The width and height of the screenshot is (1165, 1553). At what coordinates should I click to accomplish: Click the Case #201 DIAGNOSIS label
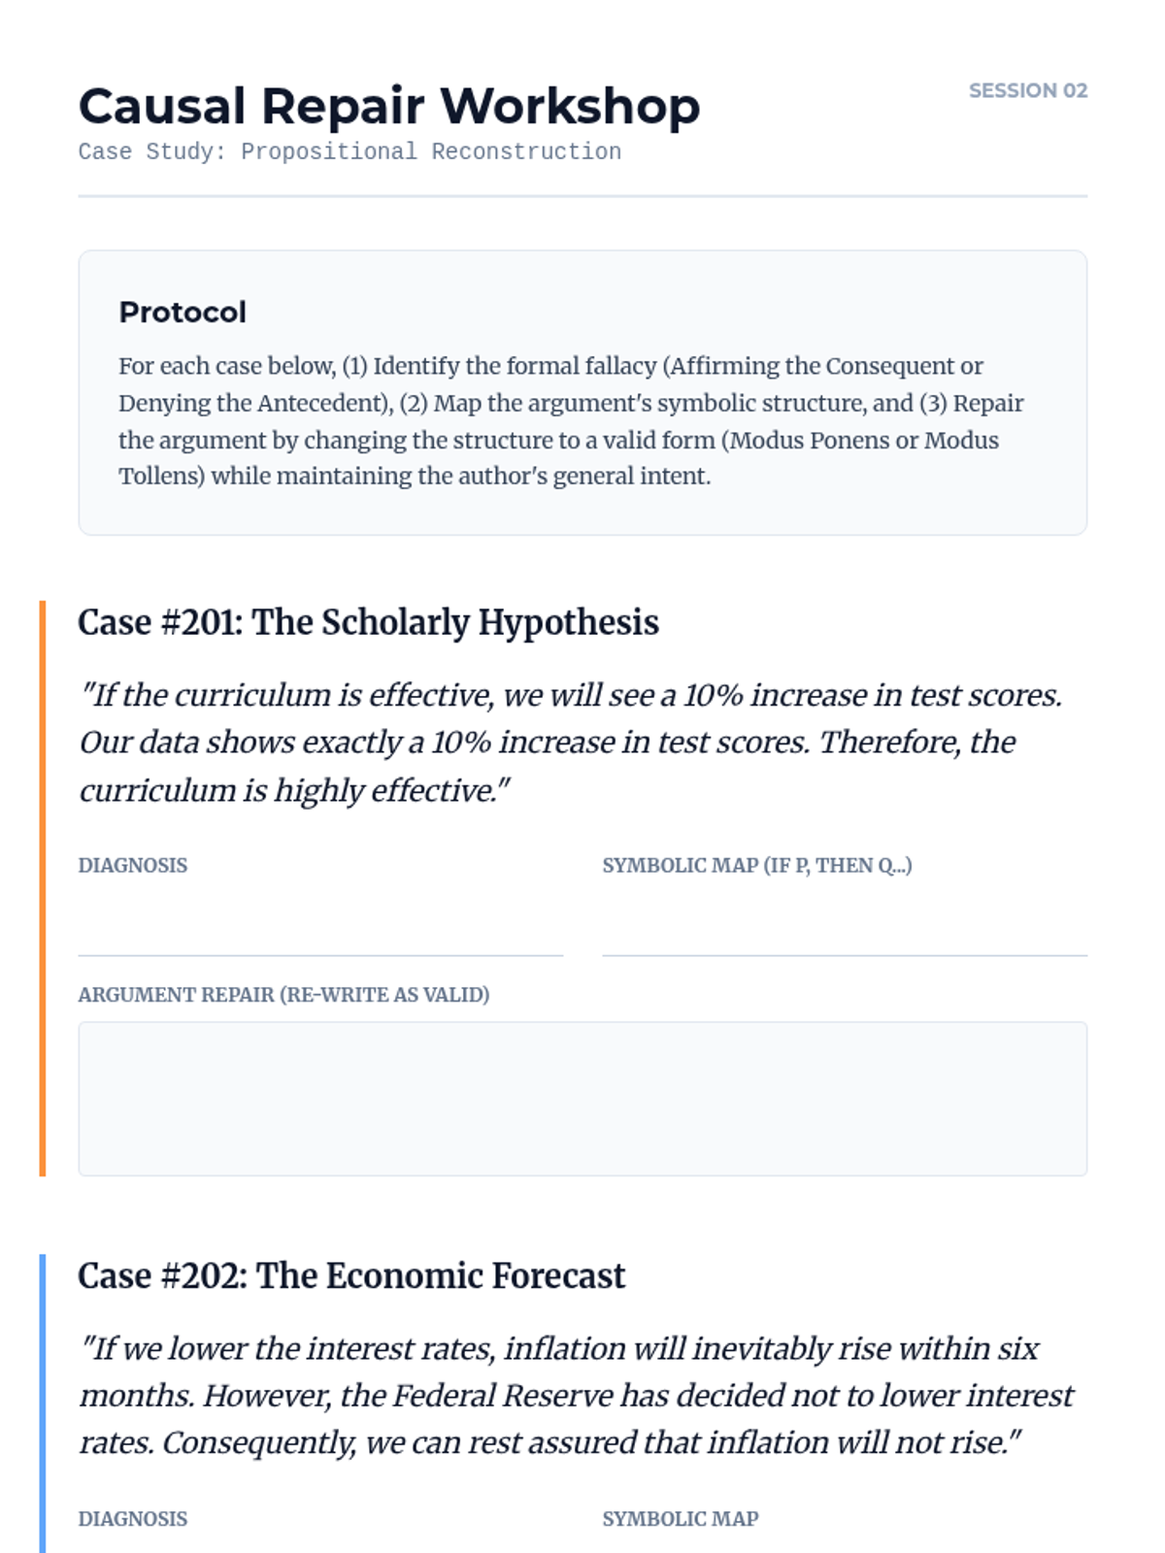click(x=133, y=865)
